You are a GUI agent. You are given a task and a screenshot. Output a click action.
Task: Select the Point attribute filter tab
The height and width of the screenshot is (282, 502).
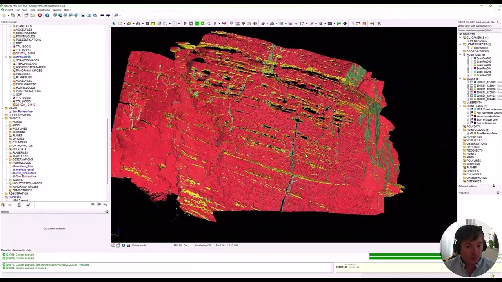point(486,22)
